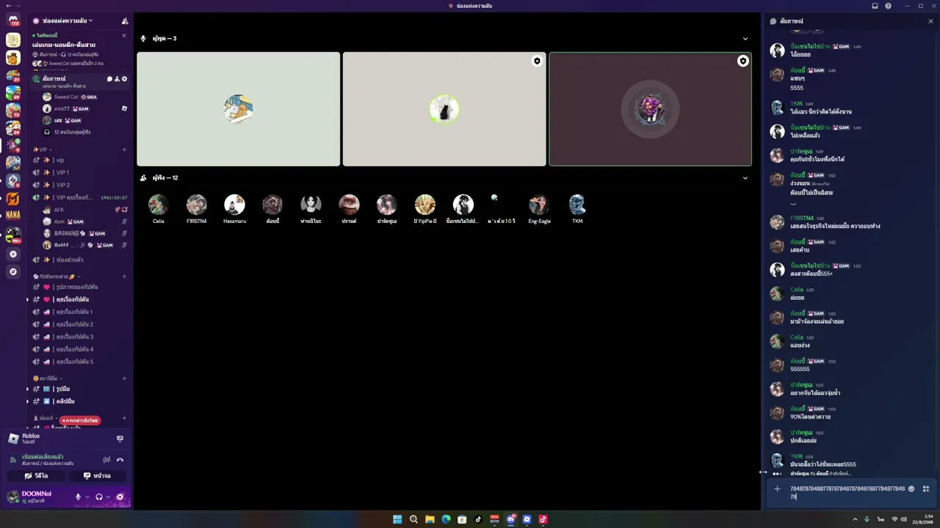Image resolution: width=940 pixels, height=528 pixels.
Task: Turn on camera with วิดีโอ button
Action: tap(36, 476)
